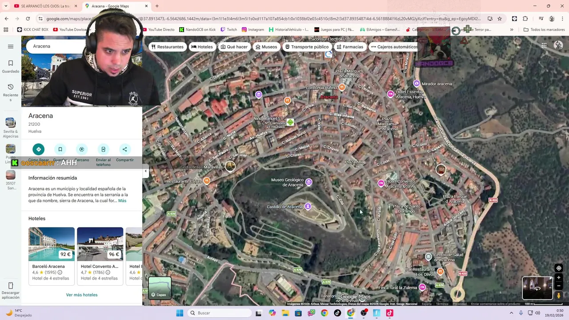Click the Cómo llegar directions icon

(39, 149)
